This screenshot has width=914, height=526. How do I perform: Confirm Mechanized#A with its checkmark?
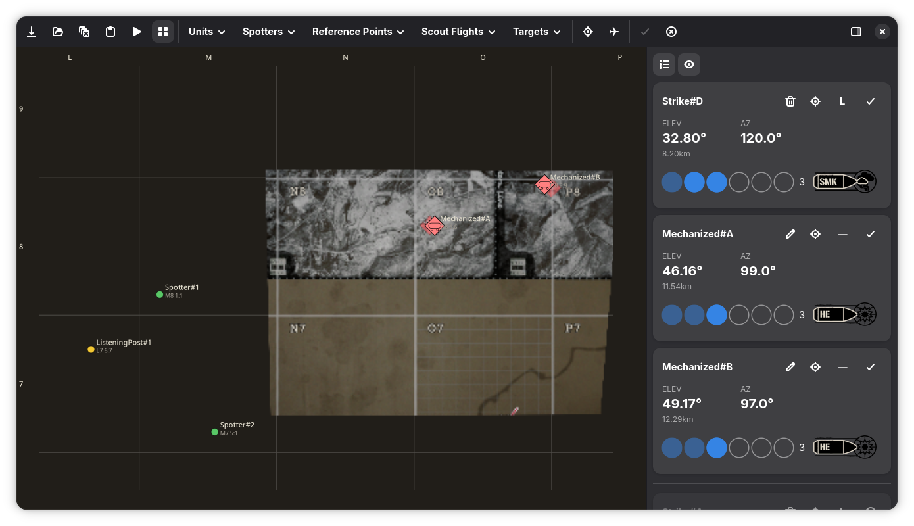(871, 234)
